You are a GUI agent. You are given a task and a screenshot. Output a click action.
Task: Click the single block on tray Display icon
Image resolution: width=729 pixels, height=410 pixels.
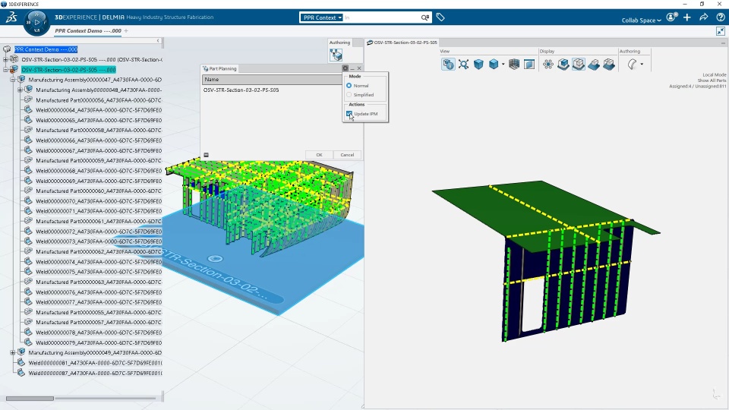click(x=594, y=64)
